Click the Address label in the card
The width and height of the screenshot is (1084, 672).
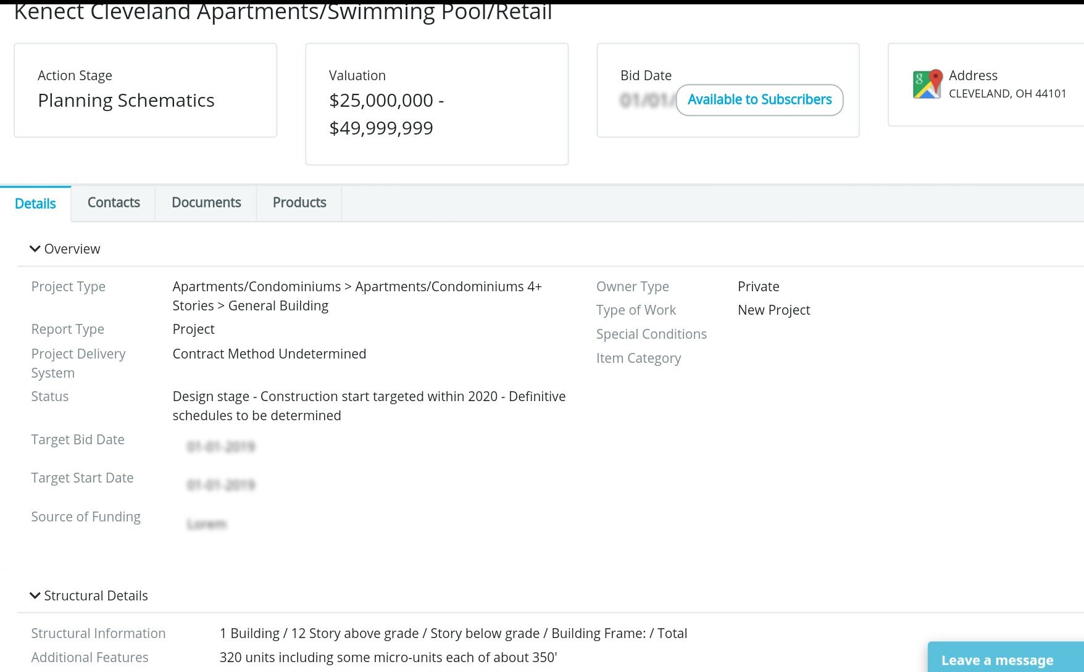[973, 75]
